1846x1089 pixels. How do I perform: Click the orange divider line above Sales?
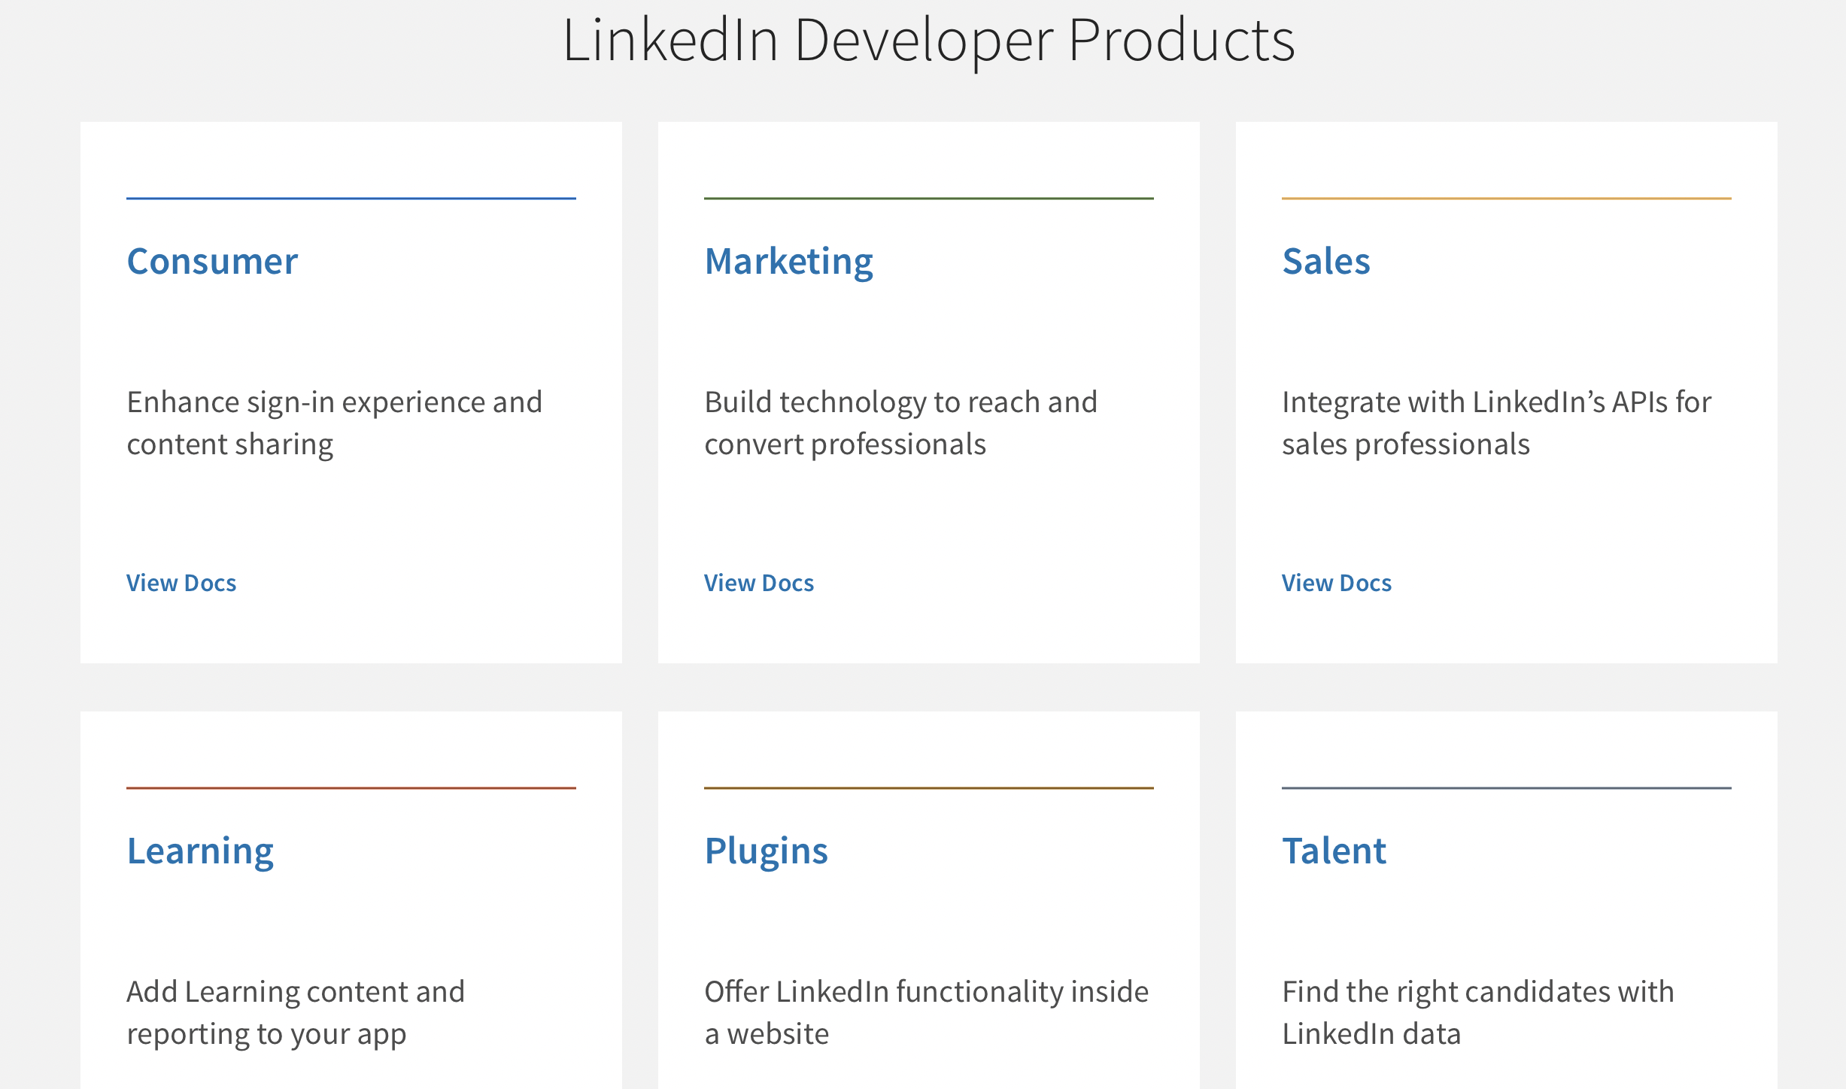pyautogui.click(x=1506, y=199)
